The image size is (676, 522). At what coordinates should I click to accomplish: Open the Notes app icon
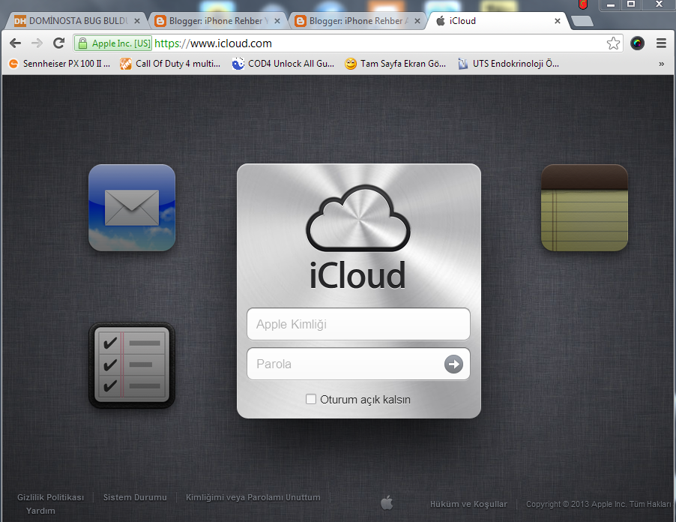pyautogui.click(x=584, y=208)
